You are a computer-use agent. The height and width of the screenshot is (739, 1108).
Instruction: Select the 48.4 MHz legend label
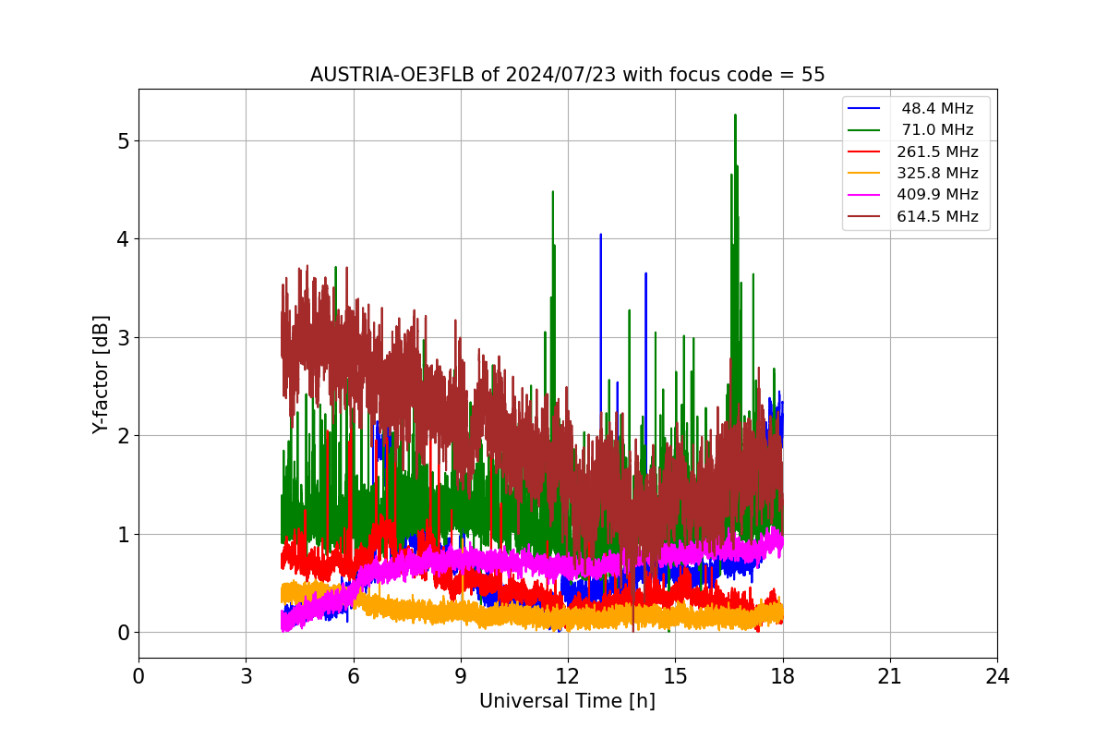tap(937, 109)
